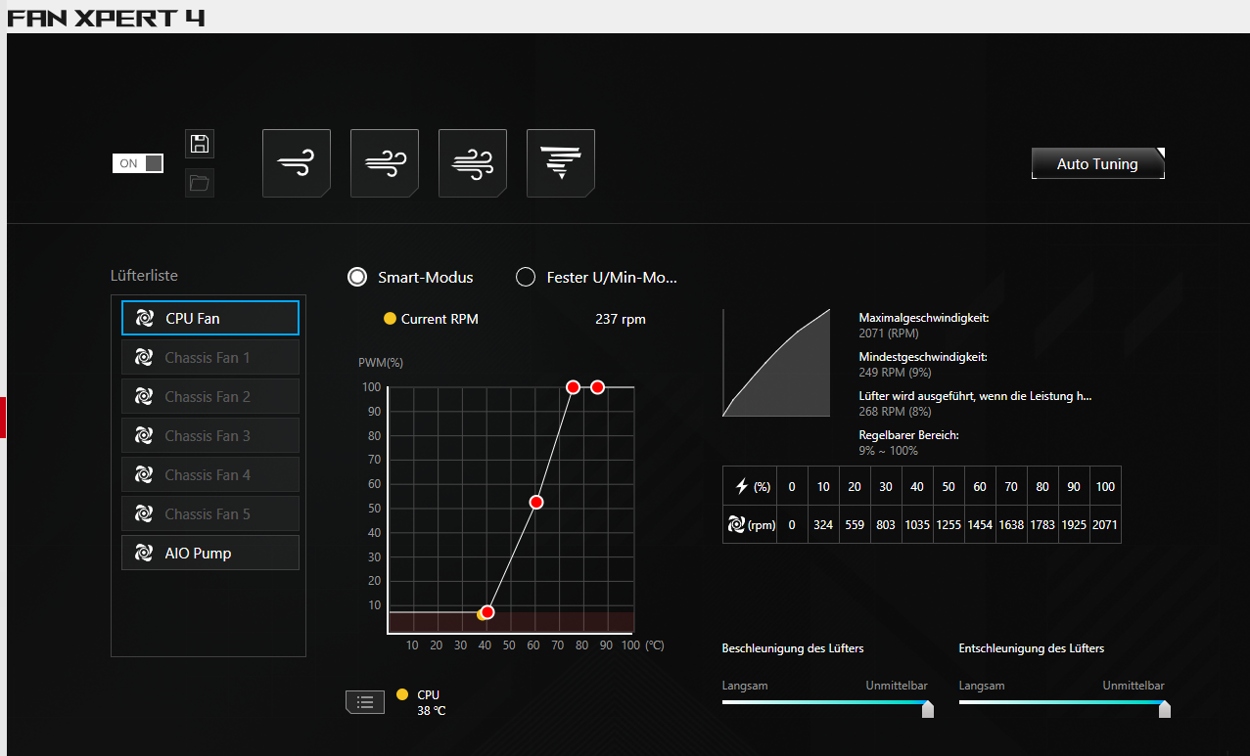
Task: Click the 268 RPM (8%) value
Action: click(895, 412)
